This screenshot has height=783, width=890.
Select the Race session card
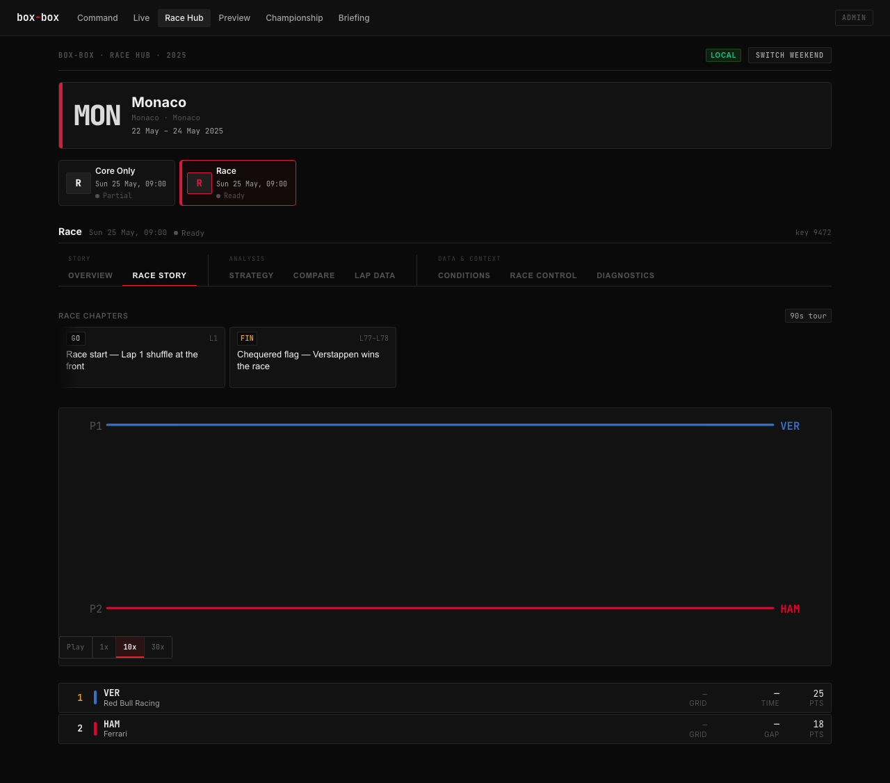pos(238,183)
